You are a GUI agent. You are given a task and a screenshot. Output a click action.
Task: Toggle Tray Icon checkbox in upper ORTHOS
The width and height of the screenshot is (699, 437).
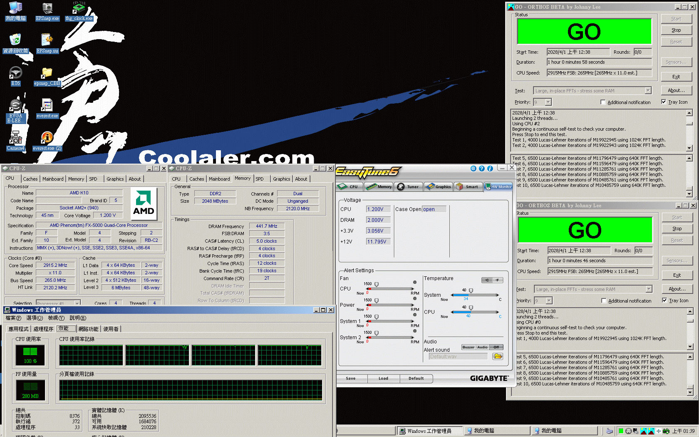[664, 102]
